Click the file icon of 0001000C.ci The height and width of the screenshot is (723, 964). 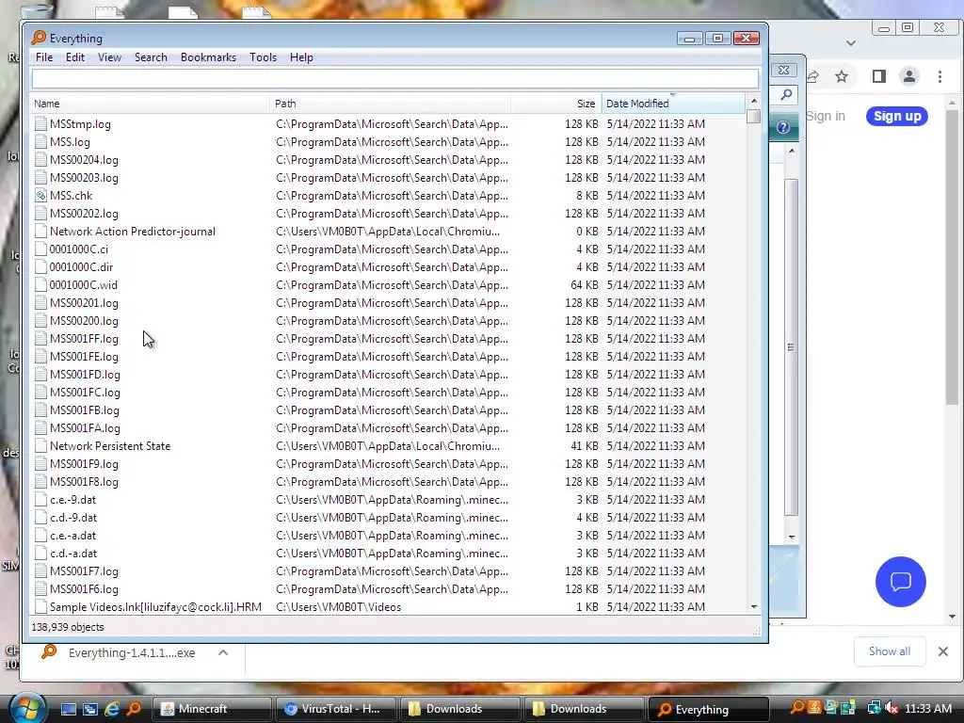(x=40, y=249)
